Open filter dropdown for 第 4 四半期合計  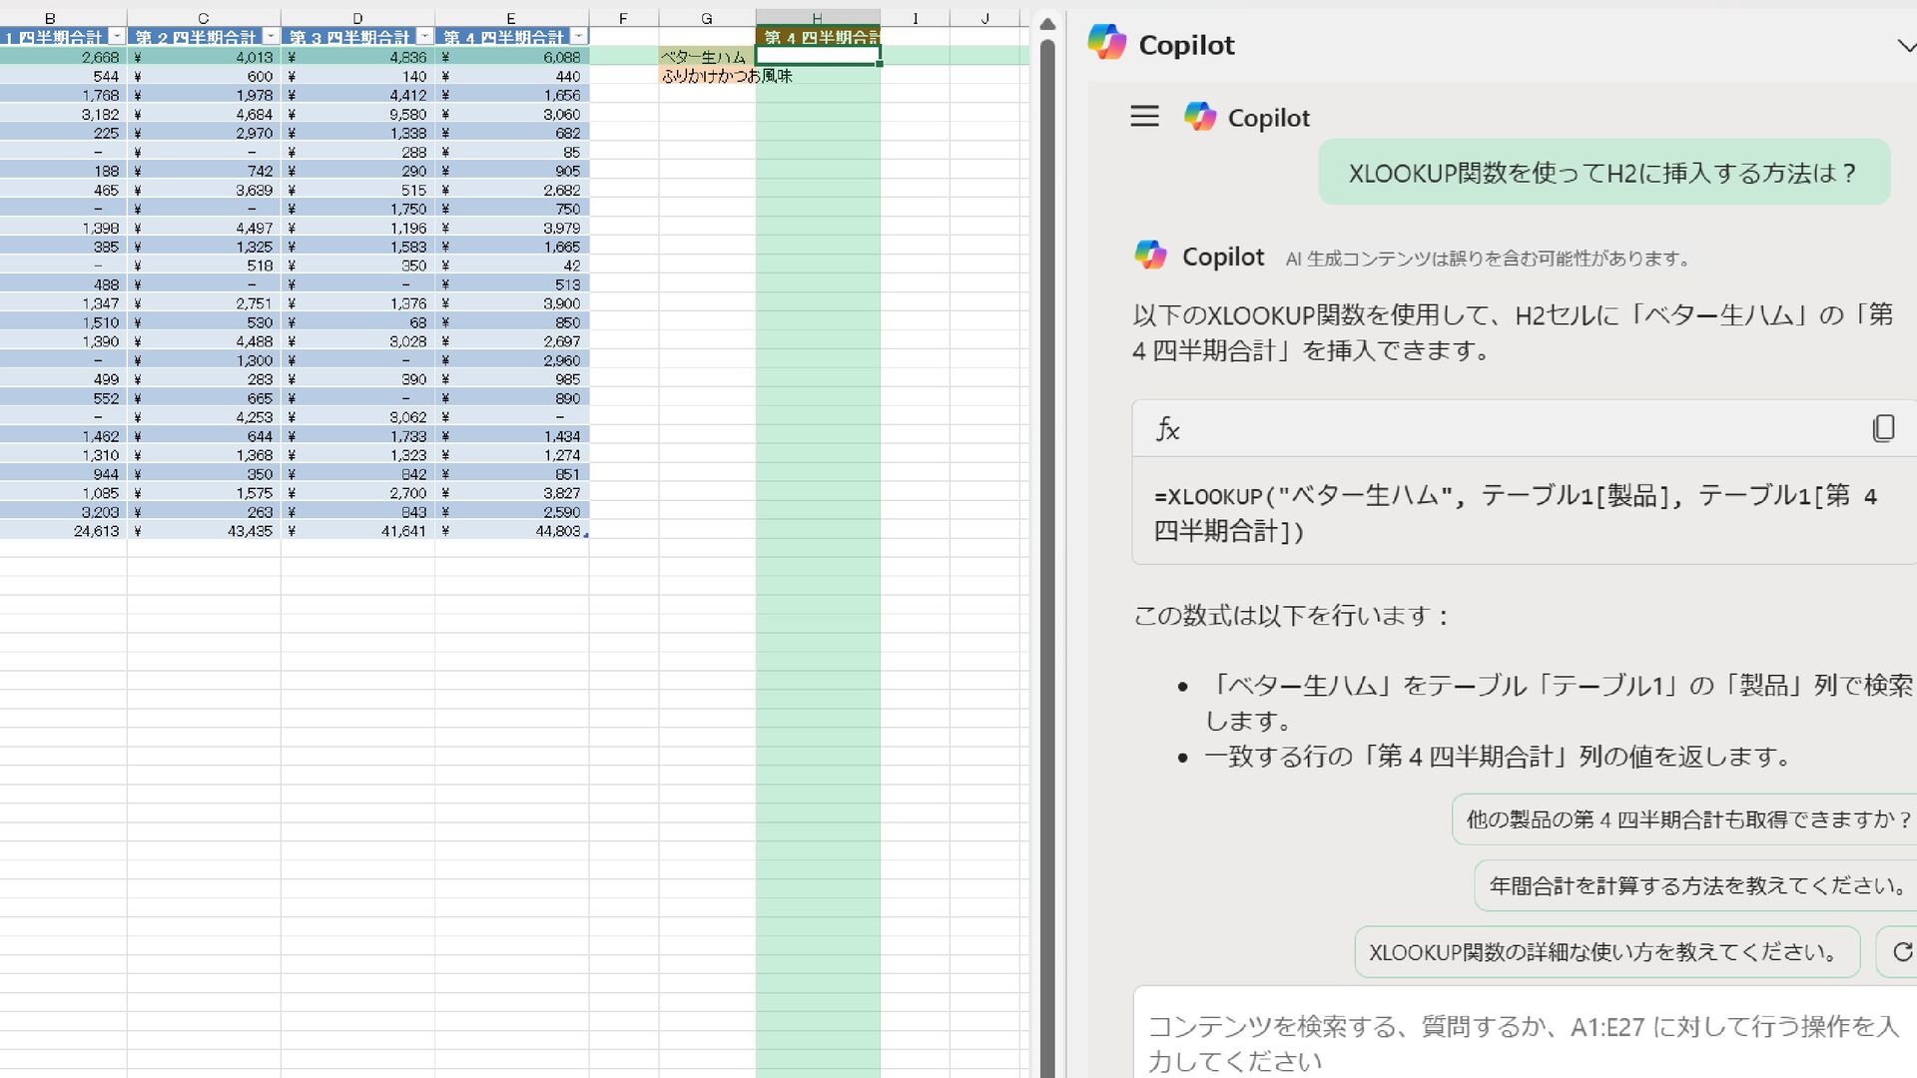pos(578,37)
